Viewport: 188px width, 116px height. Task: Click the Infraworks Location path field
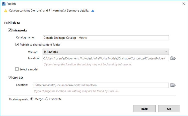(x=106, y=58)
